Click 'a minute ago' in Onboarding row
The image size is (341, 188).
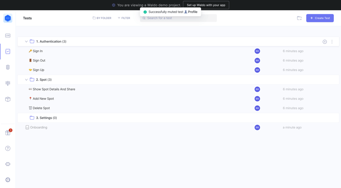point(292,128)
